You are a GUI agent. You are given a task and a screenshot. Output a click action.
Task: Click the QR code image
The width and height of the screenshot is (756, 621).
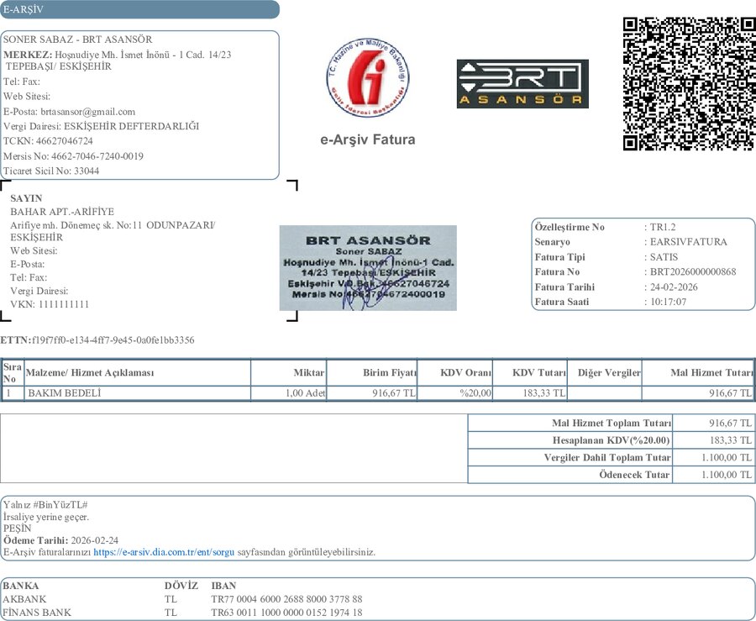pos(690,84)
